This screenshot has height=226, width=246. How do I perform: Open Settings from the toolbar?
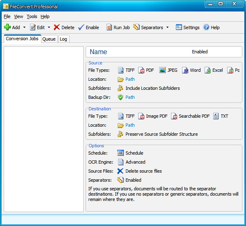(187, 27)
